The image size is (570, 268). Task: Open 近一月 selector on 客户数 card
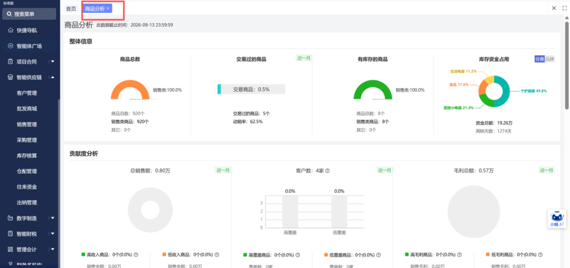point(384,170)
